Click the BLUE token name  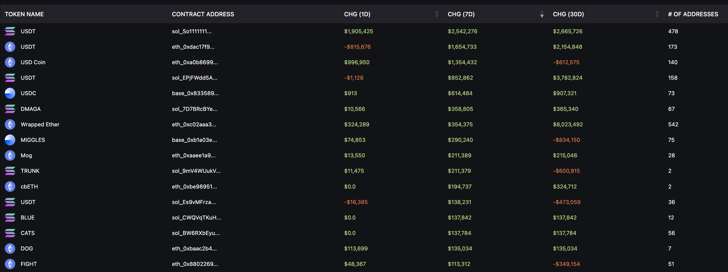27,217
